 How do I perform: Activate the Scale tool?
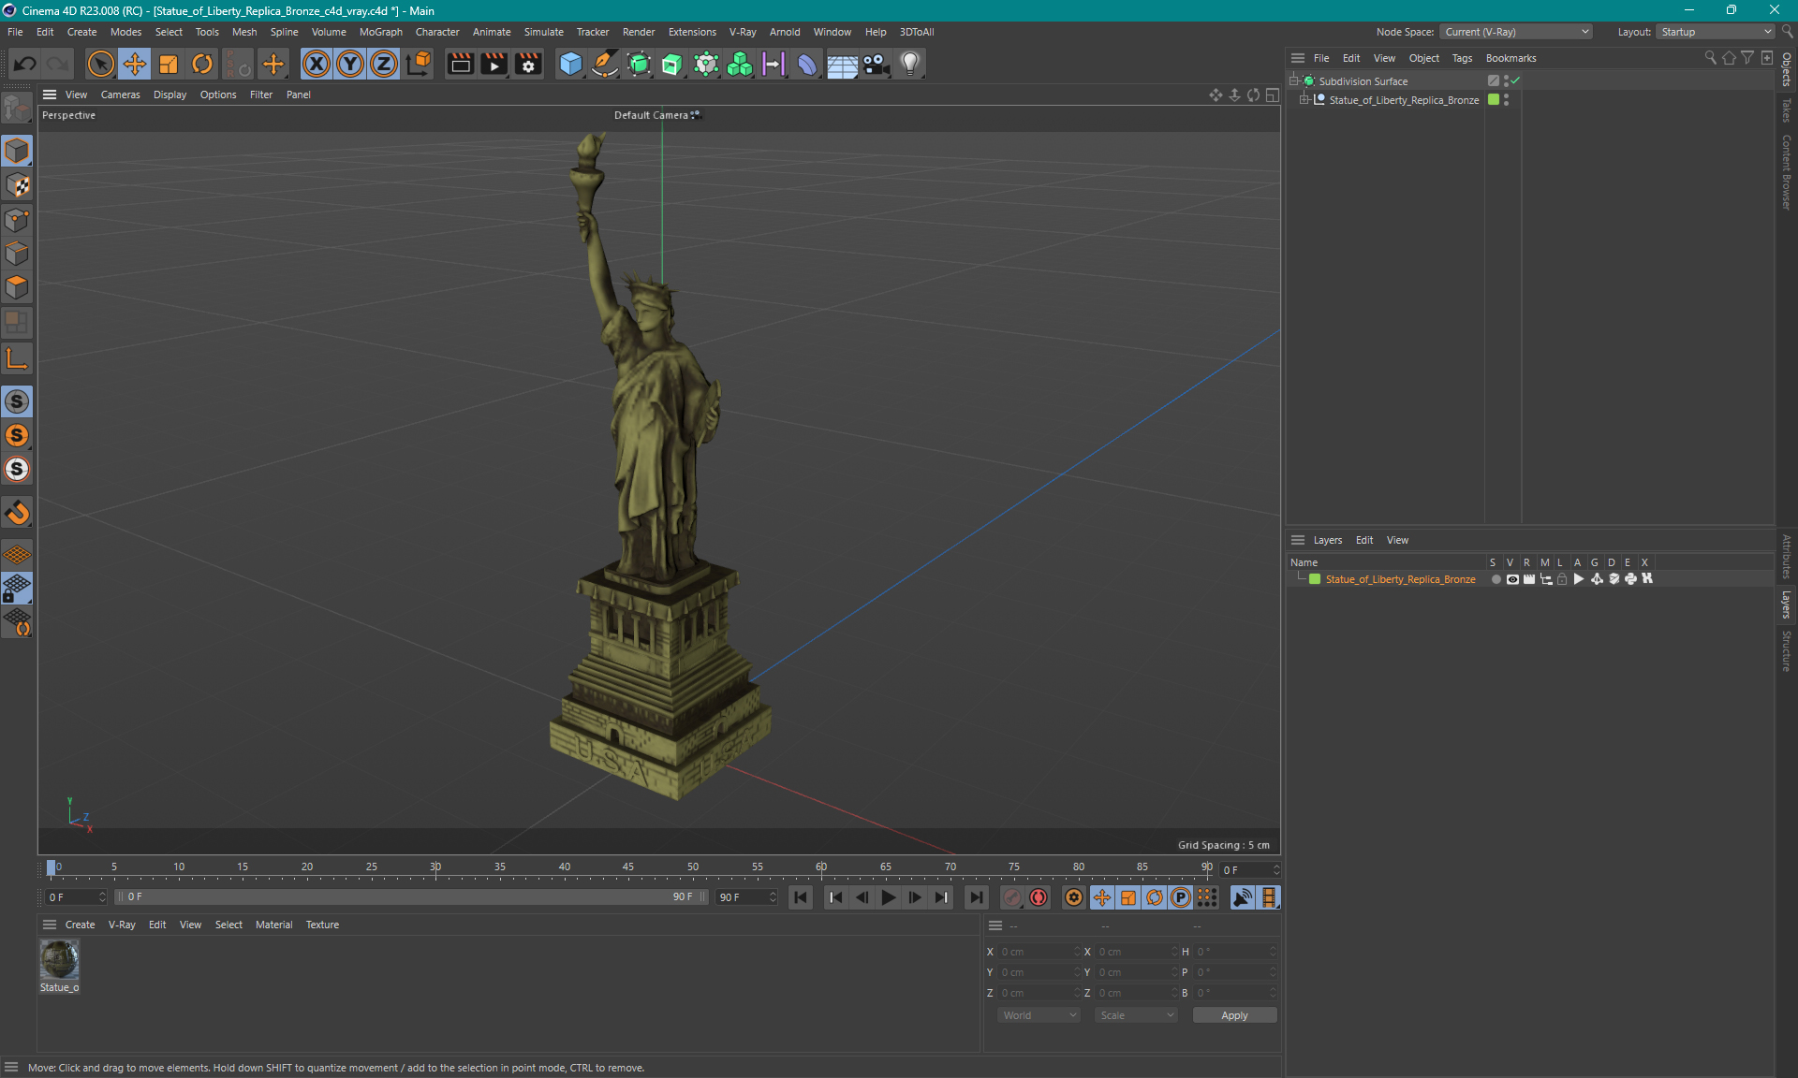(169, 64)
